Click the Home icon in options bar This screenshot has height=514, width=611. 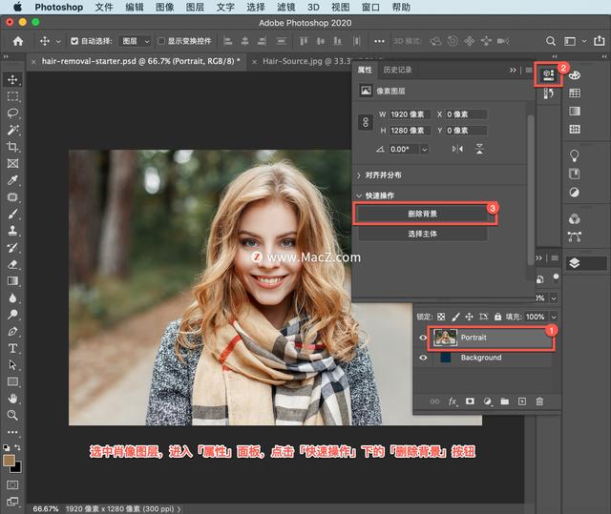(x=17, y=42)
